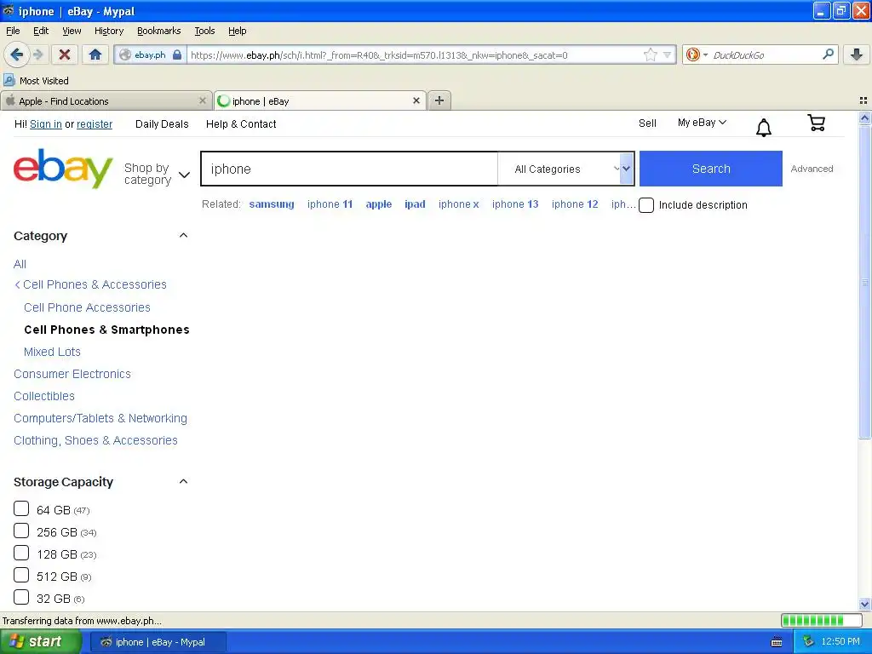Open the Bookmarks menu

point(158,31)
